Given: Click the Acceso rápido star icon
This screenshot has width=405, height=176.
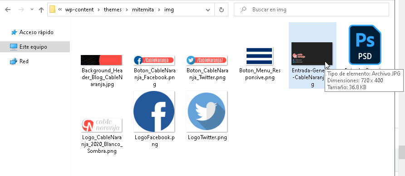Looking at the screenshot, I should pos(14,32).
